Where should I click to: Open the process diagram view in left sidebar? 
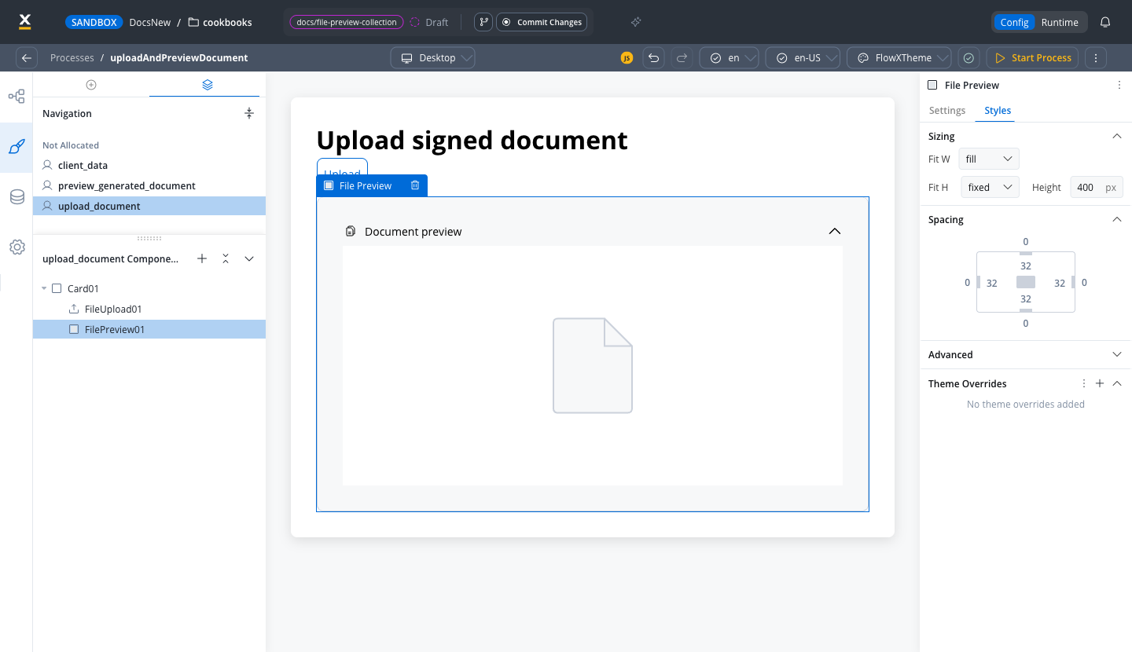pos(17,97)
